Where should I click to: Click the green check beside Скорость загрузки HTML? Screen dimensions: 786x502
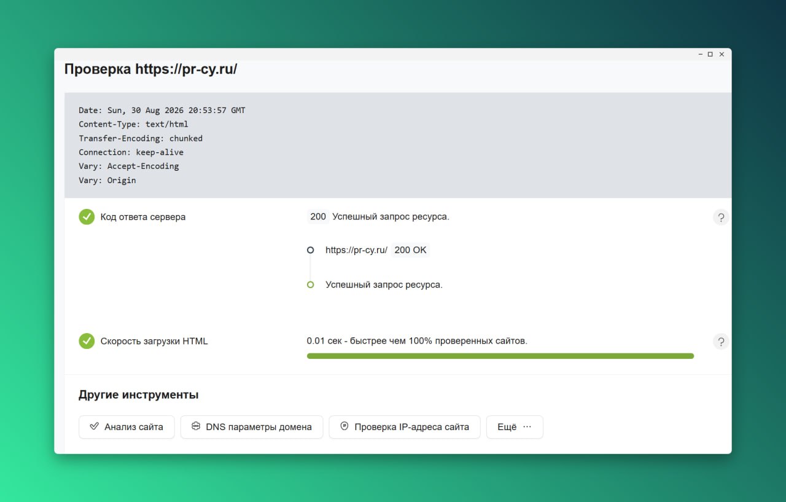coord(87,341)
